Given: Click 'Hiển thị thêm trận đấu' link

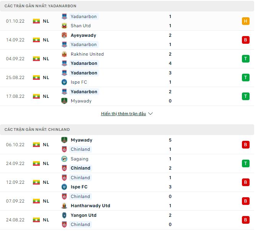Looking at the screenshot, I should 123,114.
